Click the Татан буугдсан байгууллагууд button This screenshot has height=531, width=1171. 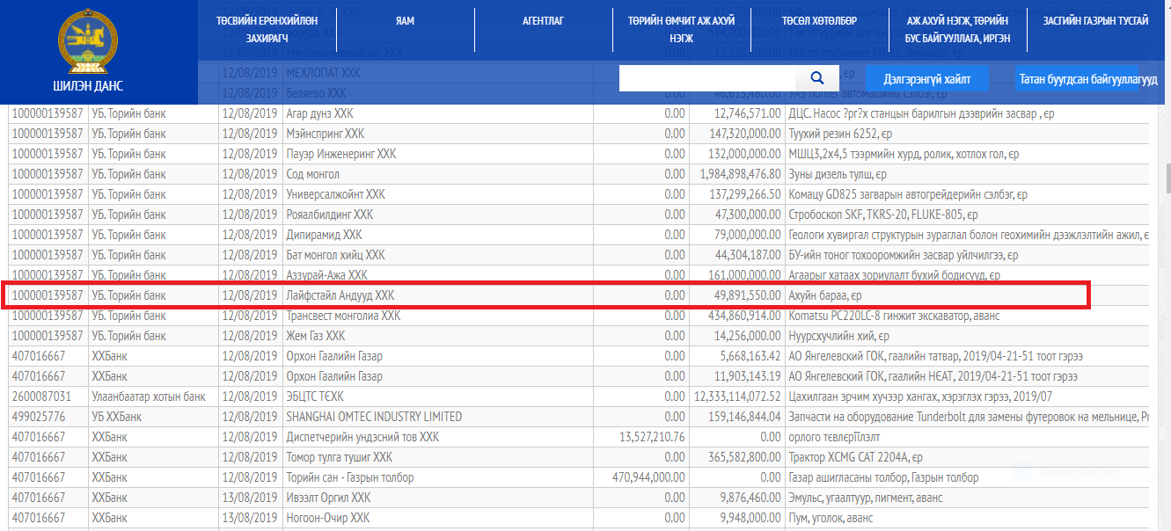[x=1088, y=79]
